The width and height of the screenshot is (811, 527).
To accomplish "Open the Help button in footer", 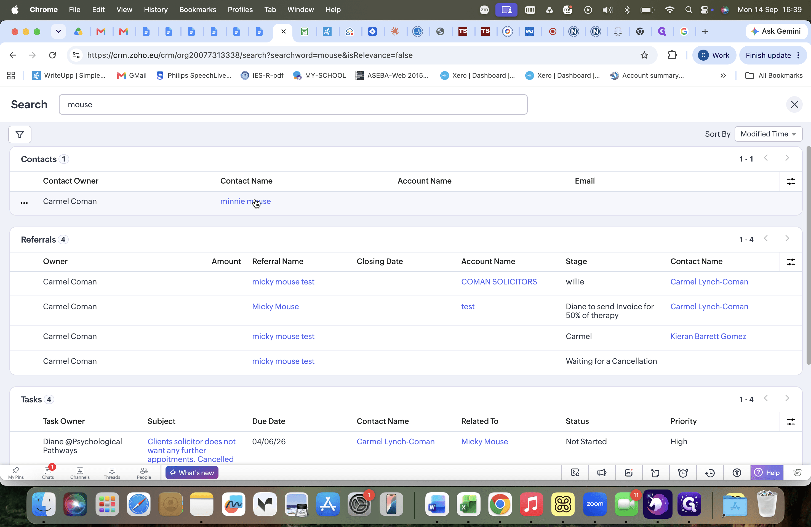I will pyautogui.click(x=767, y=472).
